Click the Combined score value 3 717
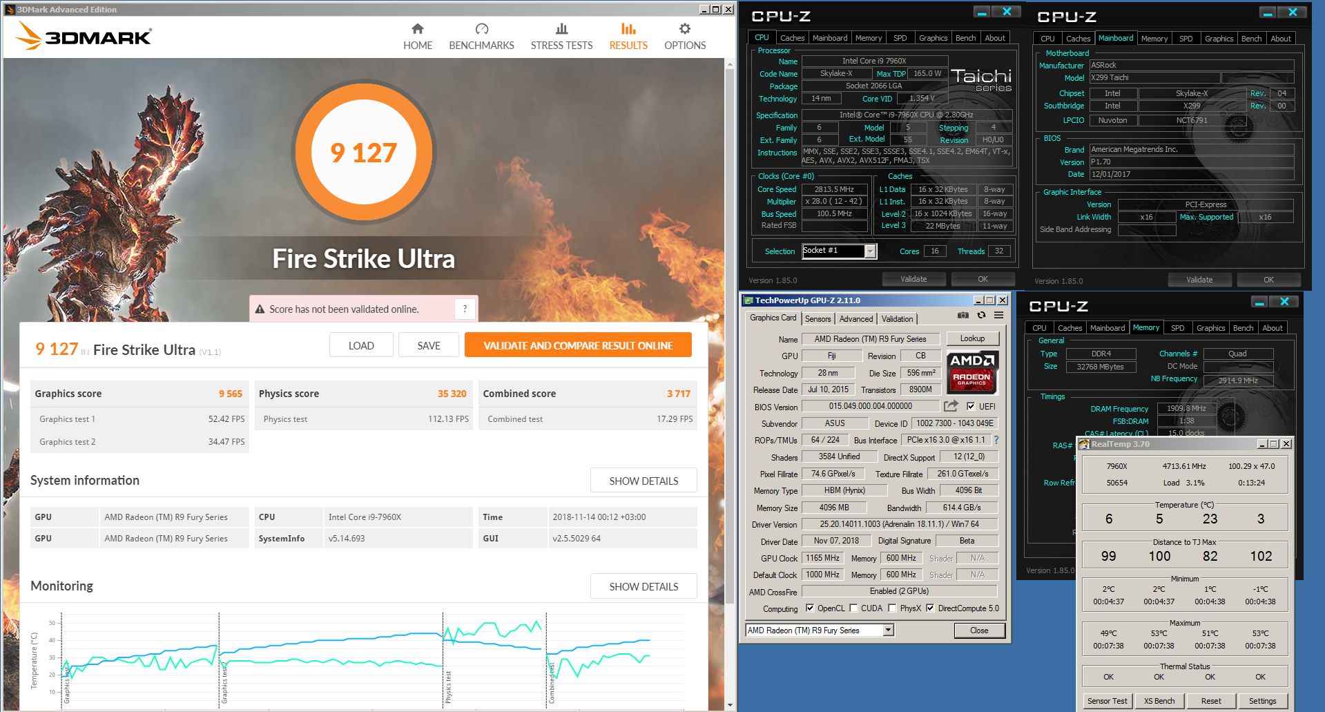The image size is (1325, 712). coord(678,394)
